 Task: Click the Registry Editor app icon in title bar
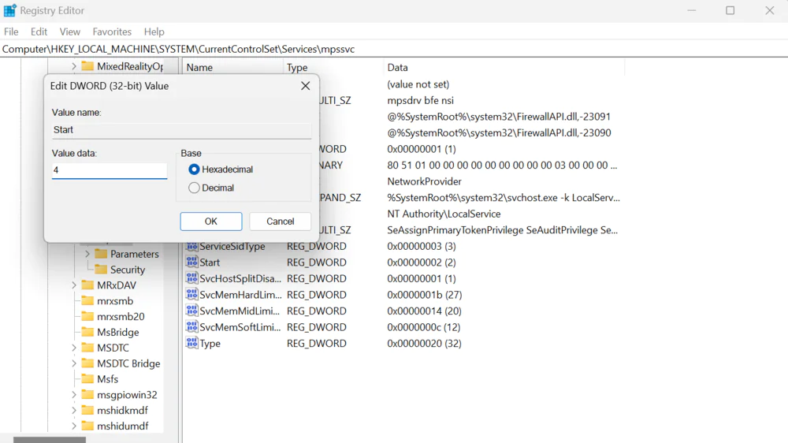(9, 10)
